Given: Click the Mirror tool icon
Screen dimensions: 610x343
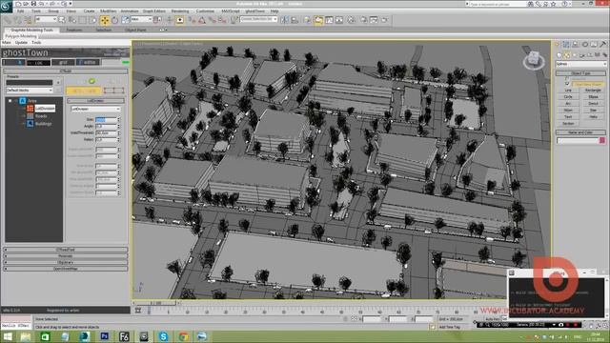Looking at the screenshot, I should click(285, 20).
